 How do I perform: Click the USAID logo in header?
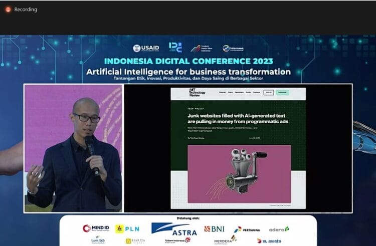146,48
